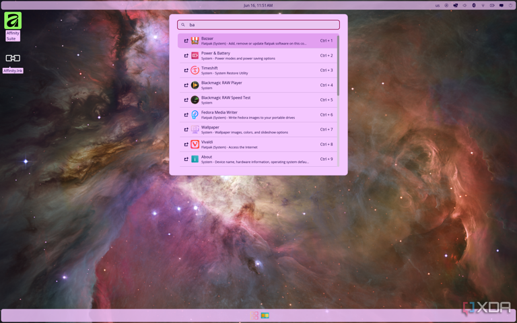This screenshot has width=517, height=323.
Task: Open the 'us' keyboard layout indicator
Action: (x=437, y=5)
